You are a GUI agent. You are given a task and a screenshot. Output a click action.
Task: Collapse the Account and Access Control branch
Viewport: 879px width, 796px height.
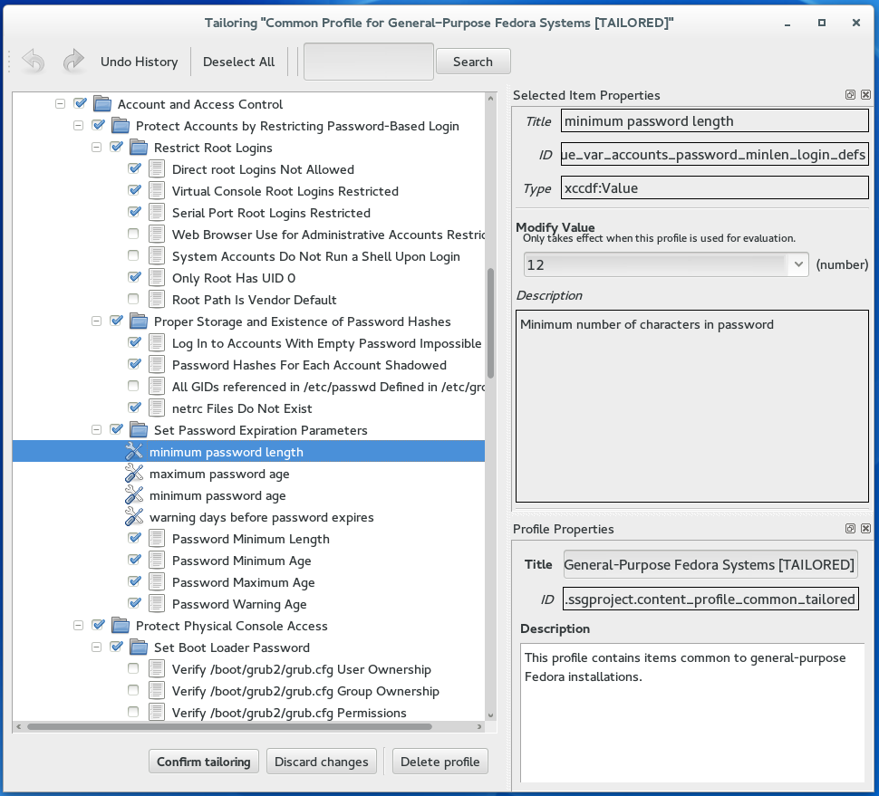(60, 103)
